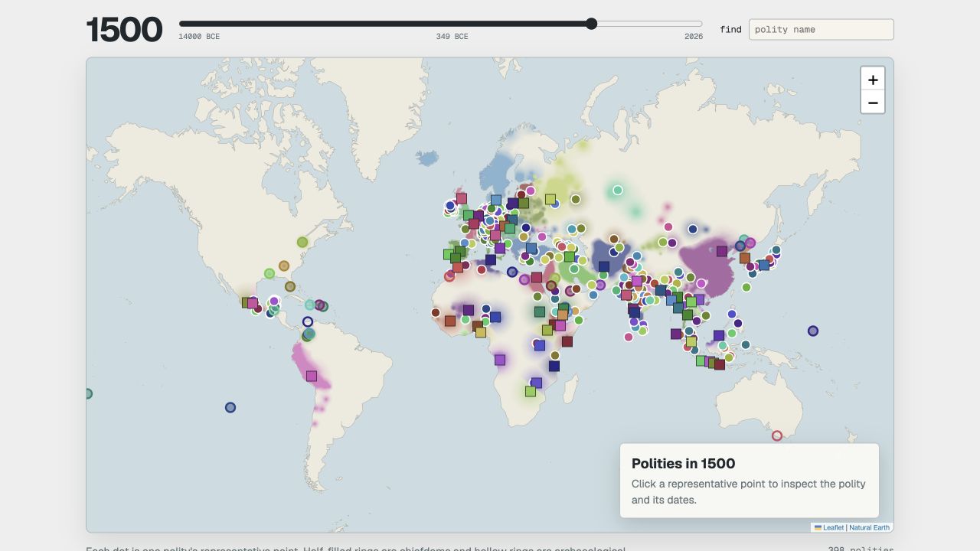The height and width of the screenshot is (551, 980).
Task: Click the 2026 end label of the timeline
Action: pos(694,36)
